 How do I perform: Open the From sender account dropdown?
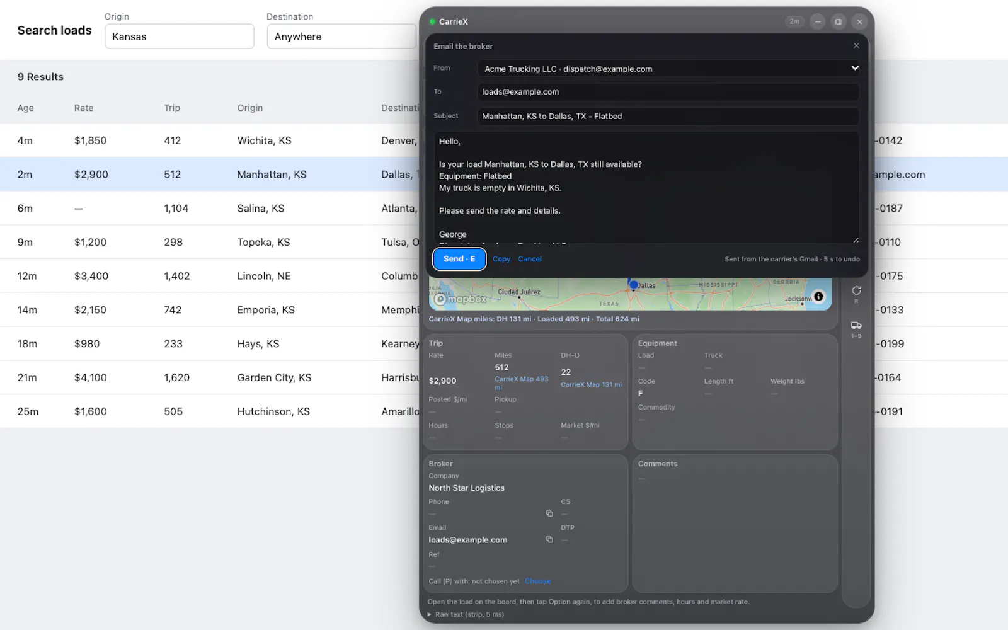point(668,69)
